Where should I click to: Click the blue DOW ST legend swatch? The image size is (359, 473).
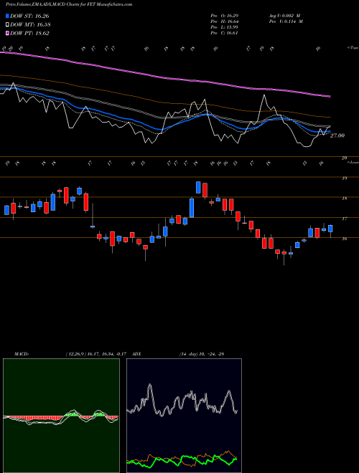click(x=8, y=16)
